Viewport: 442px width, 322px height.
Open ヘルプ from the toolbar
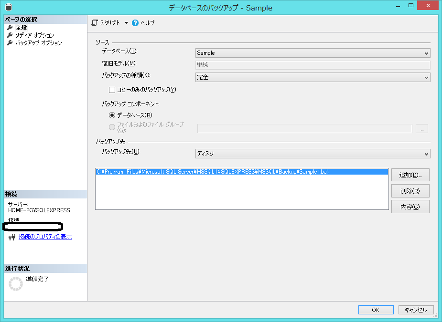point(148,23)
